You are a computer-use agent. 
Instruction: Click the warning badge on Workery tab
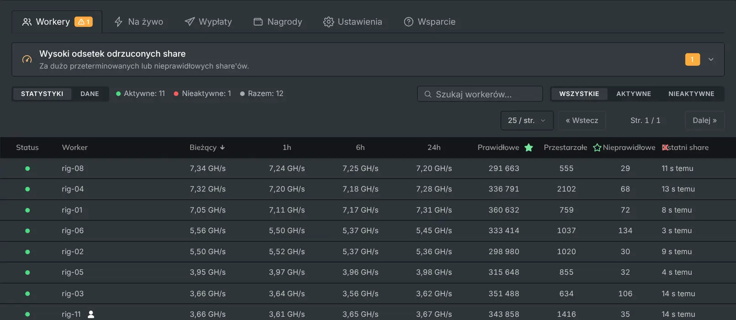point(84,22)
